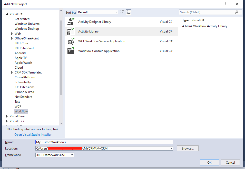Click the Cancel button

click(230, 162)
